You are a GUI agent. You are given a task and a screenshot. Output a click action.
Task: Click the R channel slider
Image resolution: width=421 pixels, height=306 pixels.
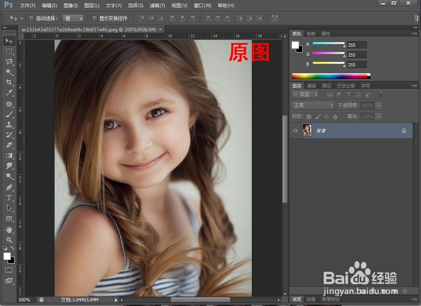tap(329, 44)
